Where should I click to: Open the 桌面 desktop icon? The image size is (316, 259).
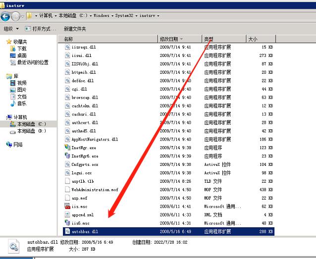(13, 55)
